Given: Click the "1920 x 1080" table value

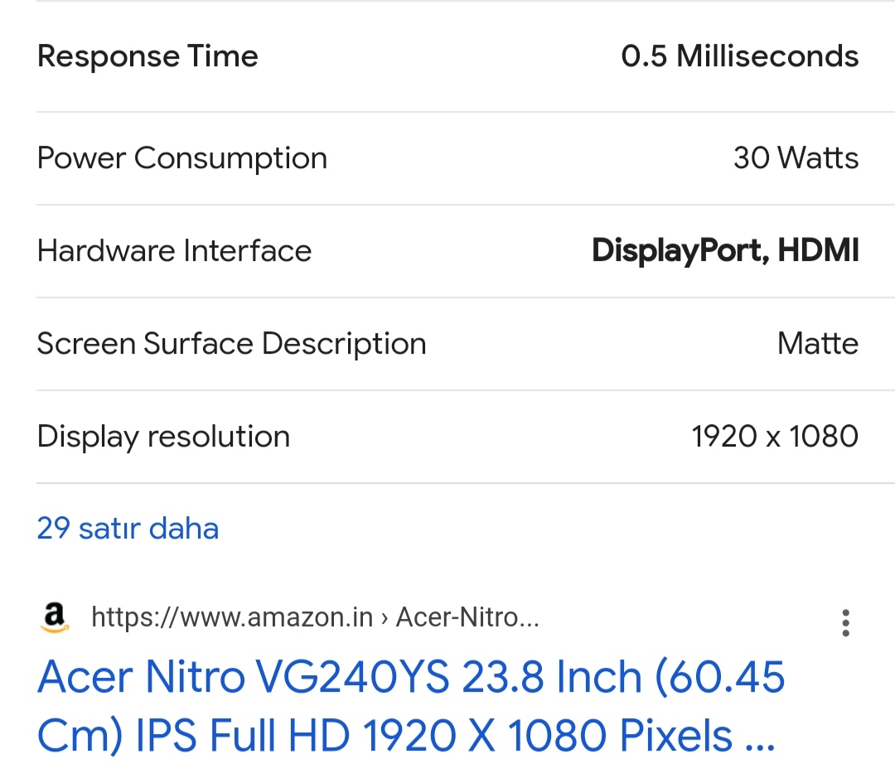Looking at the screenshot, I should click(x=775, y=437).
